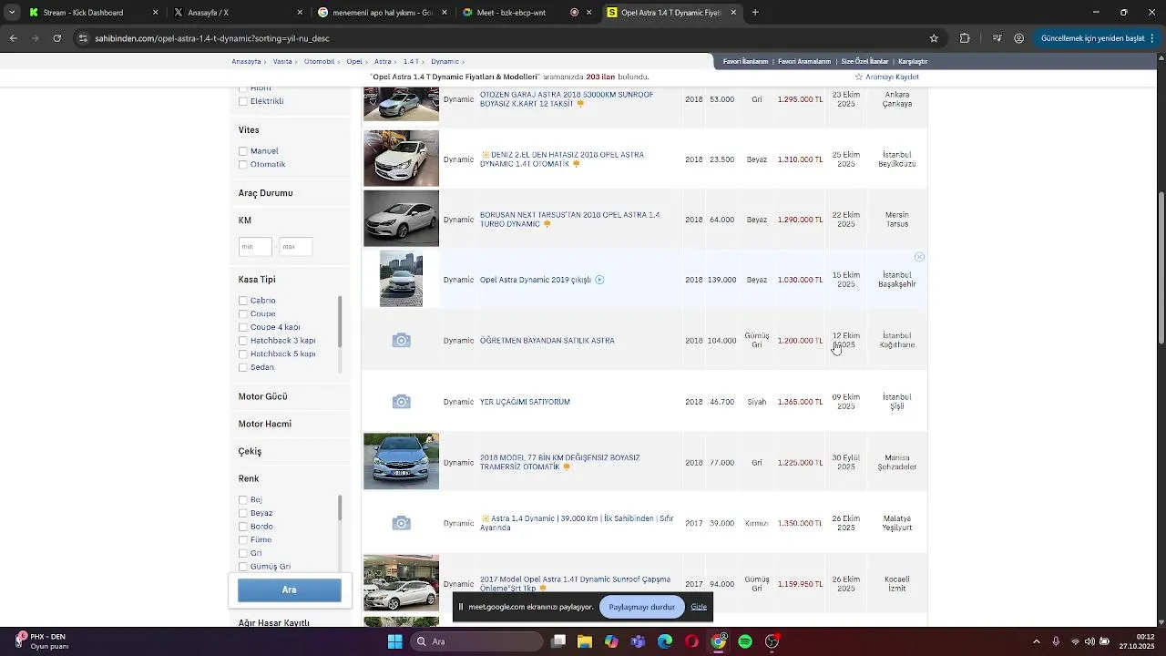1166x656 pixels.
Task: Expand the Araç Durumu filter
Action: click(265, 193)
